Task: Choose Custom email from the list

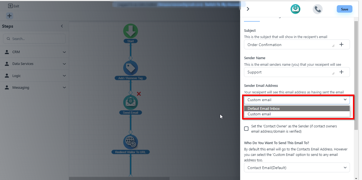Action: [x=297, y=114]
